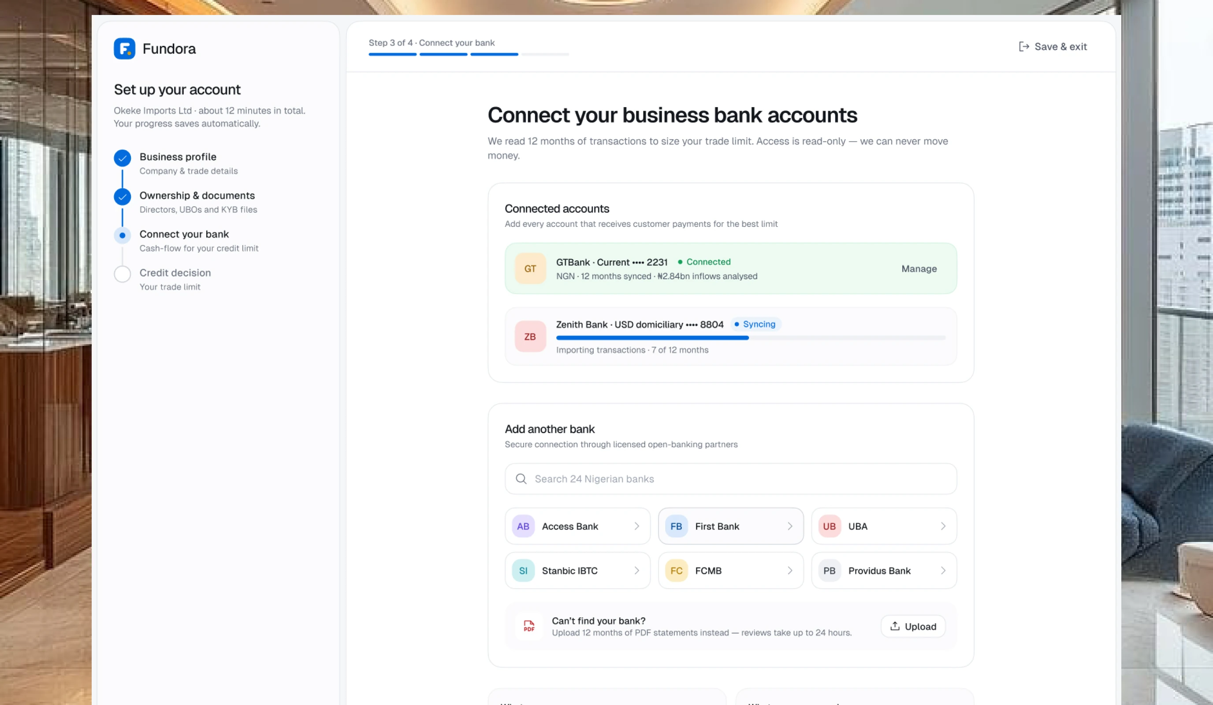Image resolution: width=1213 pixels, height=705 pixels.
Task: Expand First Bank using its chevron
Action: tap(790, 526)
